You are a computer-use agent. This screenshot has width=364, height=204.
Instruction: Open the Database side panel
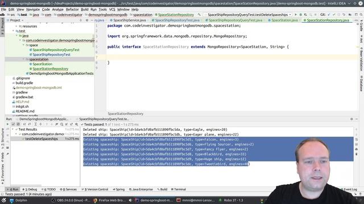[x=362, y=83]
